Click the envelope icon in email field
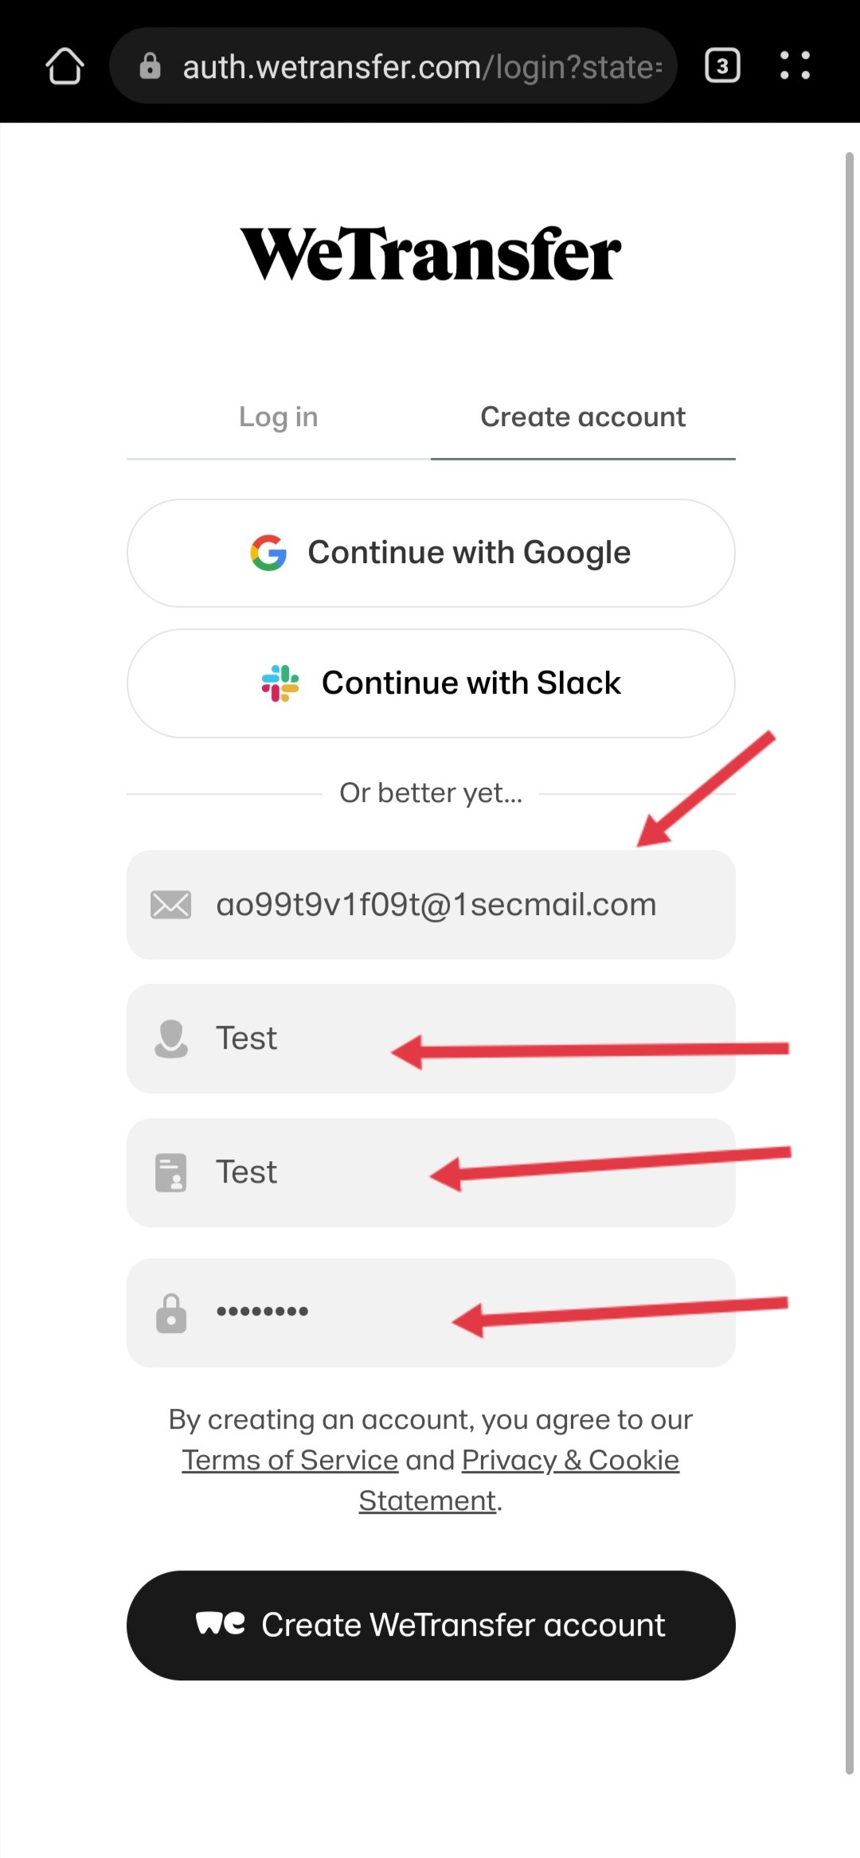The width and height of the screenshot is (860, 1858). pos(170,905)
